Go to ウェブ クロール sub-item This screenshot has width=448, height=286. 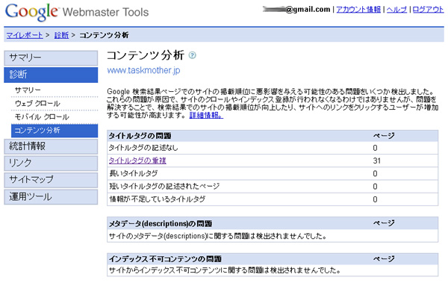tap(37, 104)
